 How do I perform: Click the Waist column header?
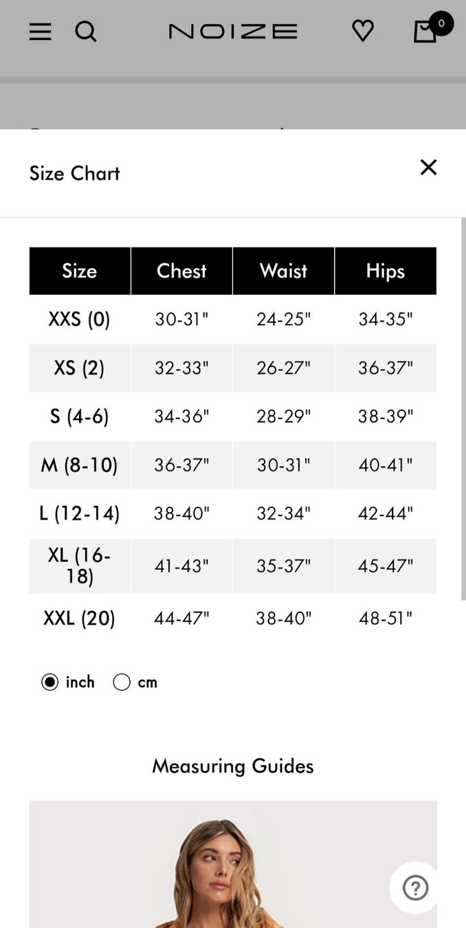pyautogui.click(x=283, y=271)
